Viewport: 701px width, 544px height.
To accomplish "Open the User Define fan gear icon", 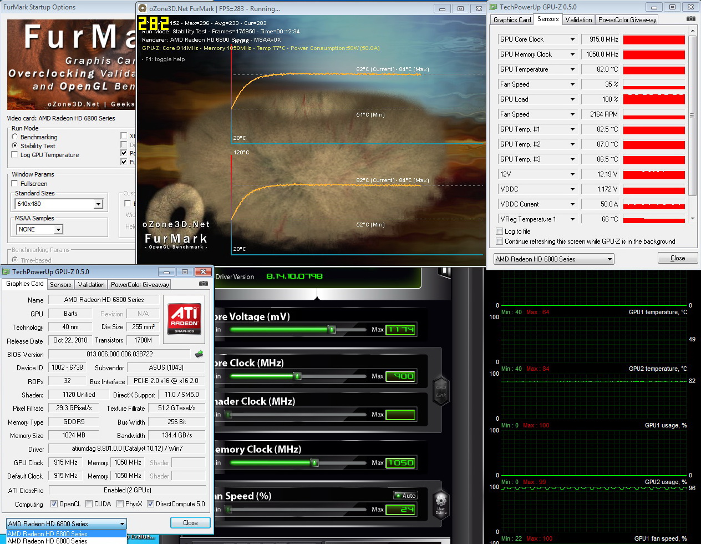I will pos(441,502).
